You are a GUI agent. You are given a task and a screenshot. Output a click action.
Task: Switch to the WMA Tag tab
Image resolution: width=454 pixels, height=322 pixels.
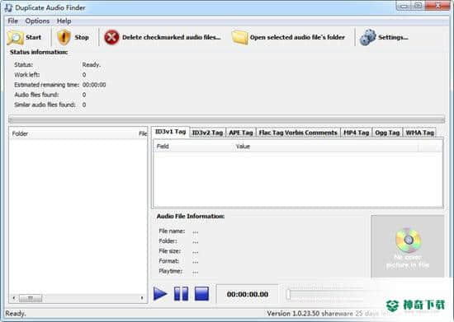pyautogui.click(x=419, y=133)
